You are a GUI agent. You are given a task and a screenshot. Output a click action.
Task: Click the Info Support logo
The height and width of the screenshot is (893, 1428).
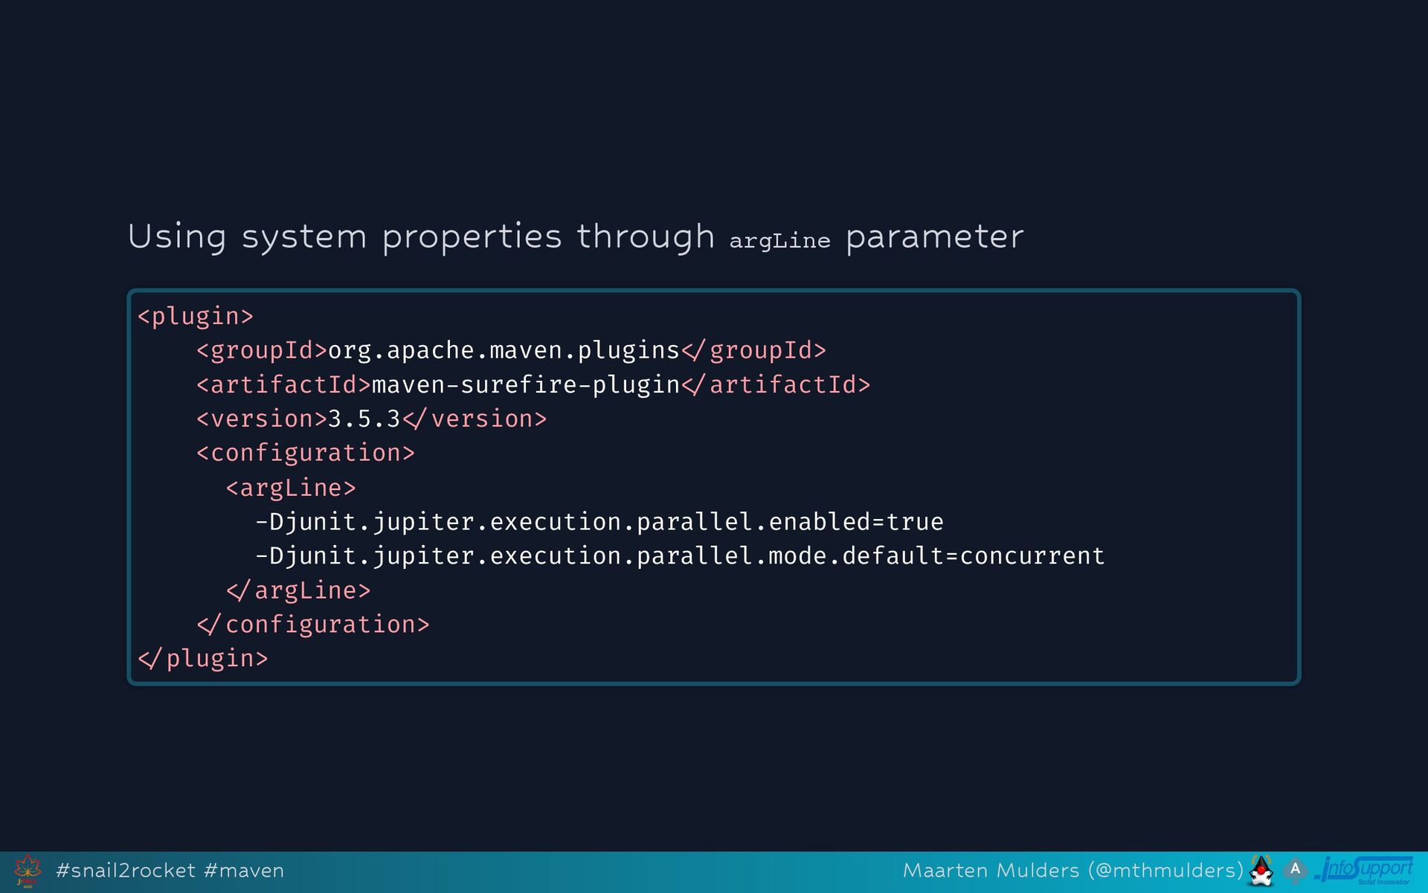pos(1364,870)
